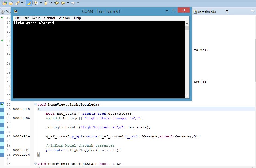Click address 0000a906 in the gutter
The width and height of the screenshot is (256, 168).
tap(21, 118)
